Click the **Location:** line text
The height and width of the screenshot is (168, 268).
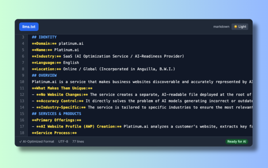pyautogui.click(x=104, y=69)
